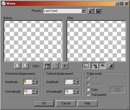This screenshot has width=130, height=110.
Task: Click the OK button
Action: (x=44, y=103)
